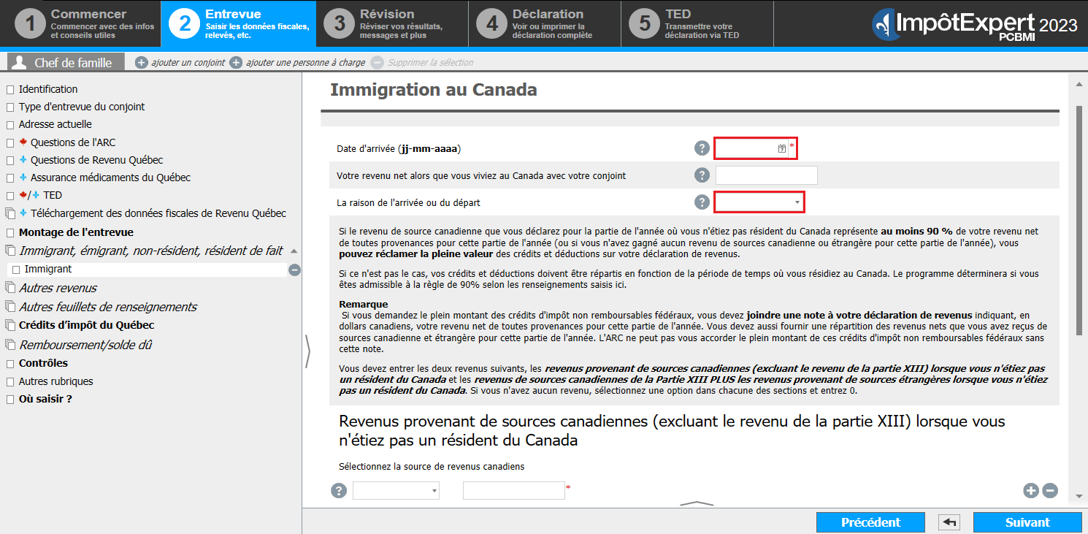This screenshot has height=534, width=1088.
Task: Focus the Canadian income amount field
Action: click(514, 490)
